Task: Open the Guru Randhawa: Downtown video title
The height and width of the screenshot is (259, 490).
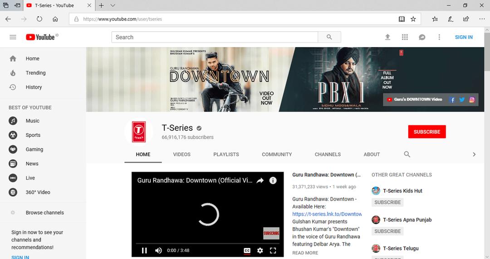Action: (x=326, y=175)
